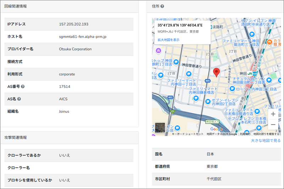Zoom in the map with plus button
The width and height of the screenshot is (284, 189).
(x=273, y=114)
